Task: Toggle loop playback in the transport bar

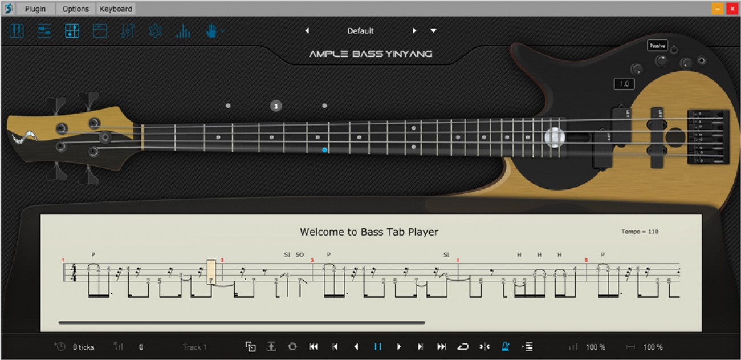Action: click(x=463, y=347)
